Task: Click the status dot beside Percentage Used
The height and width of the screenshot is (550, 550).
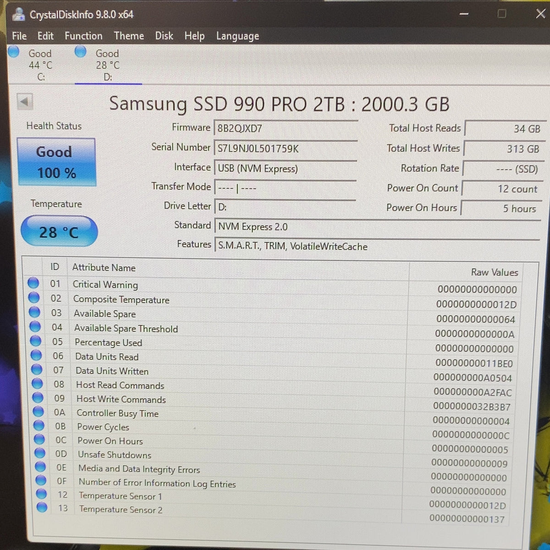Action: click(36, 341)
